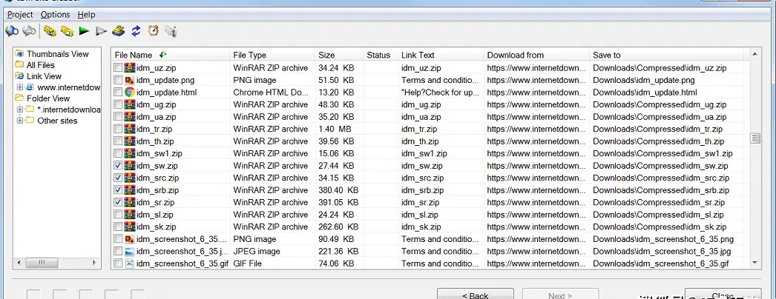Start downloading with the green play icon
The height and width of the screenshot is (299, 776).
(84, 31)
